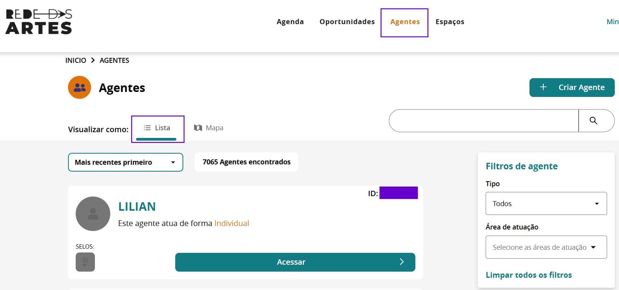Click the breadcrumb chevron after INICIO
Image resolution: width=619 pixels, height=290 pixels.
coord(93,60)
